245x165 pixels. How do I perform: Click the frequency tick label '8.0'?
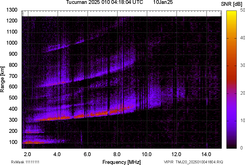coord(117,154)
